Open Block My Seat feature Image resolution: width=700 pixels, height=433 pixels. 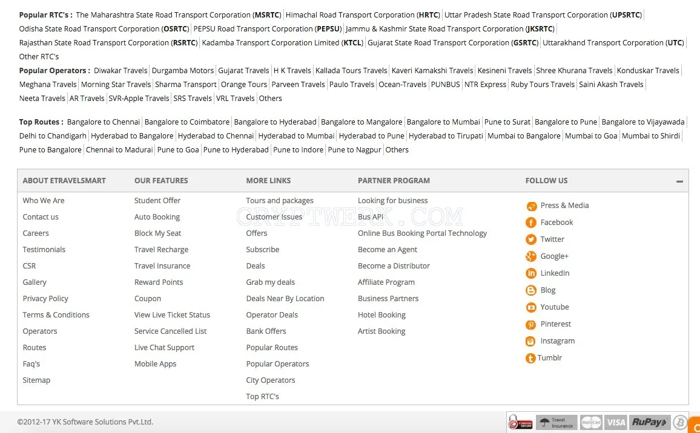[157, 233]
